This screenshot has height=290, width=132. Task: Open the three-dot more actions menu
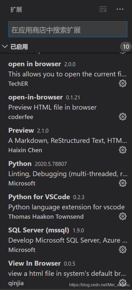(120, 9)
